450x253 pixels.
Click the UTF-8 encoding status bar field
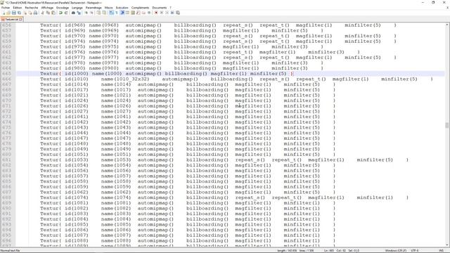415,251
